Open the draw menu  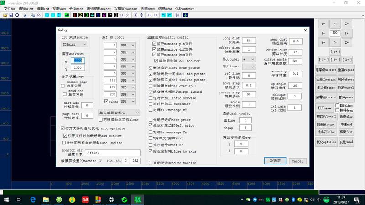147,9
